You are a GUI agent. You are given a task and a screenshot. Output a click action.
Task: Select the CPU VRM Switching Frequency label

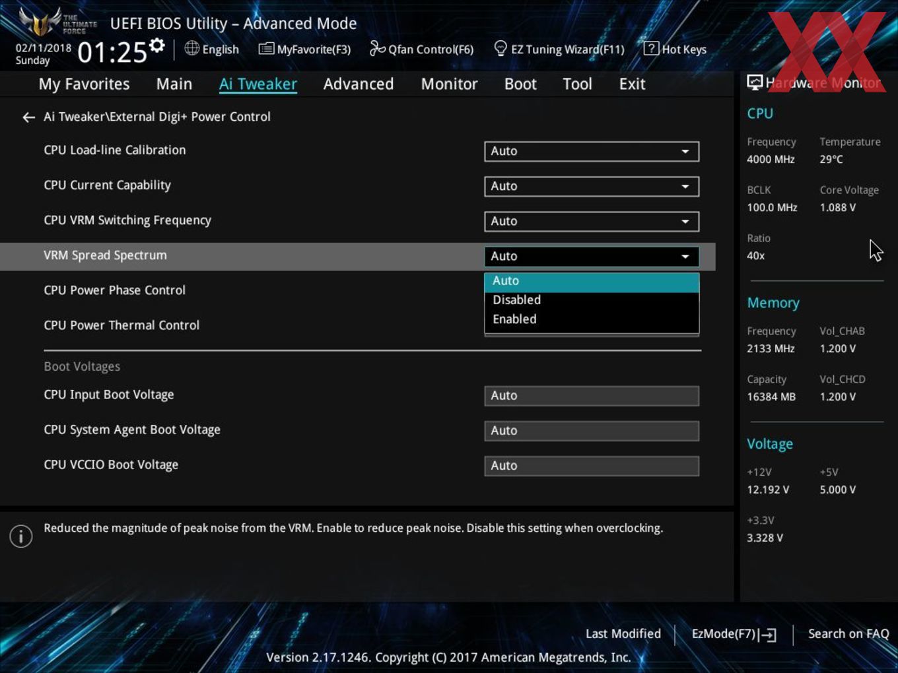coord(127,220)
